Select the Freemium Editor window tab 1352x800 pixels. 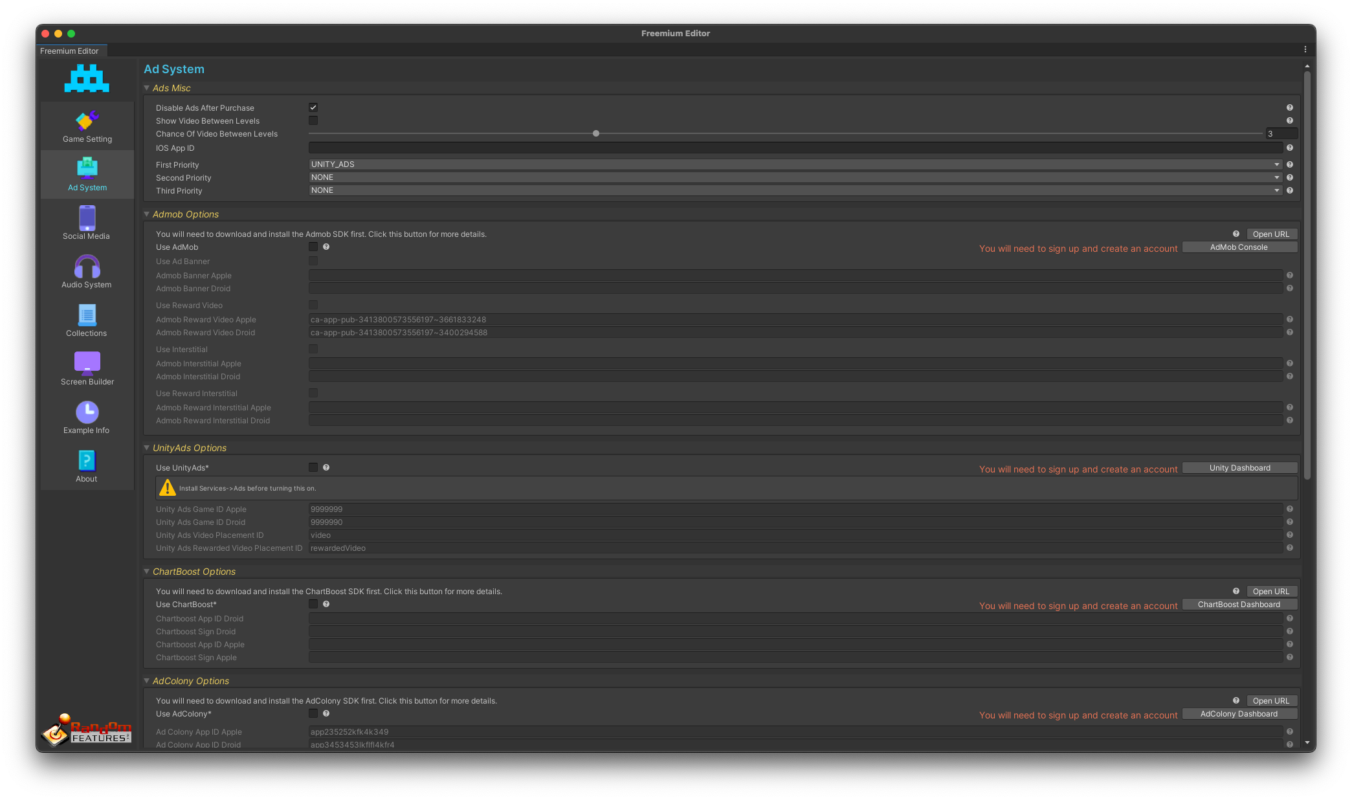click(x=70, y=51)
